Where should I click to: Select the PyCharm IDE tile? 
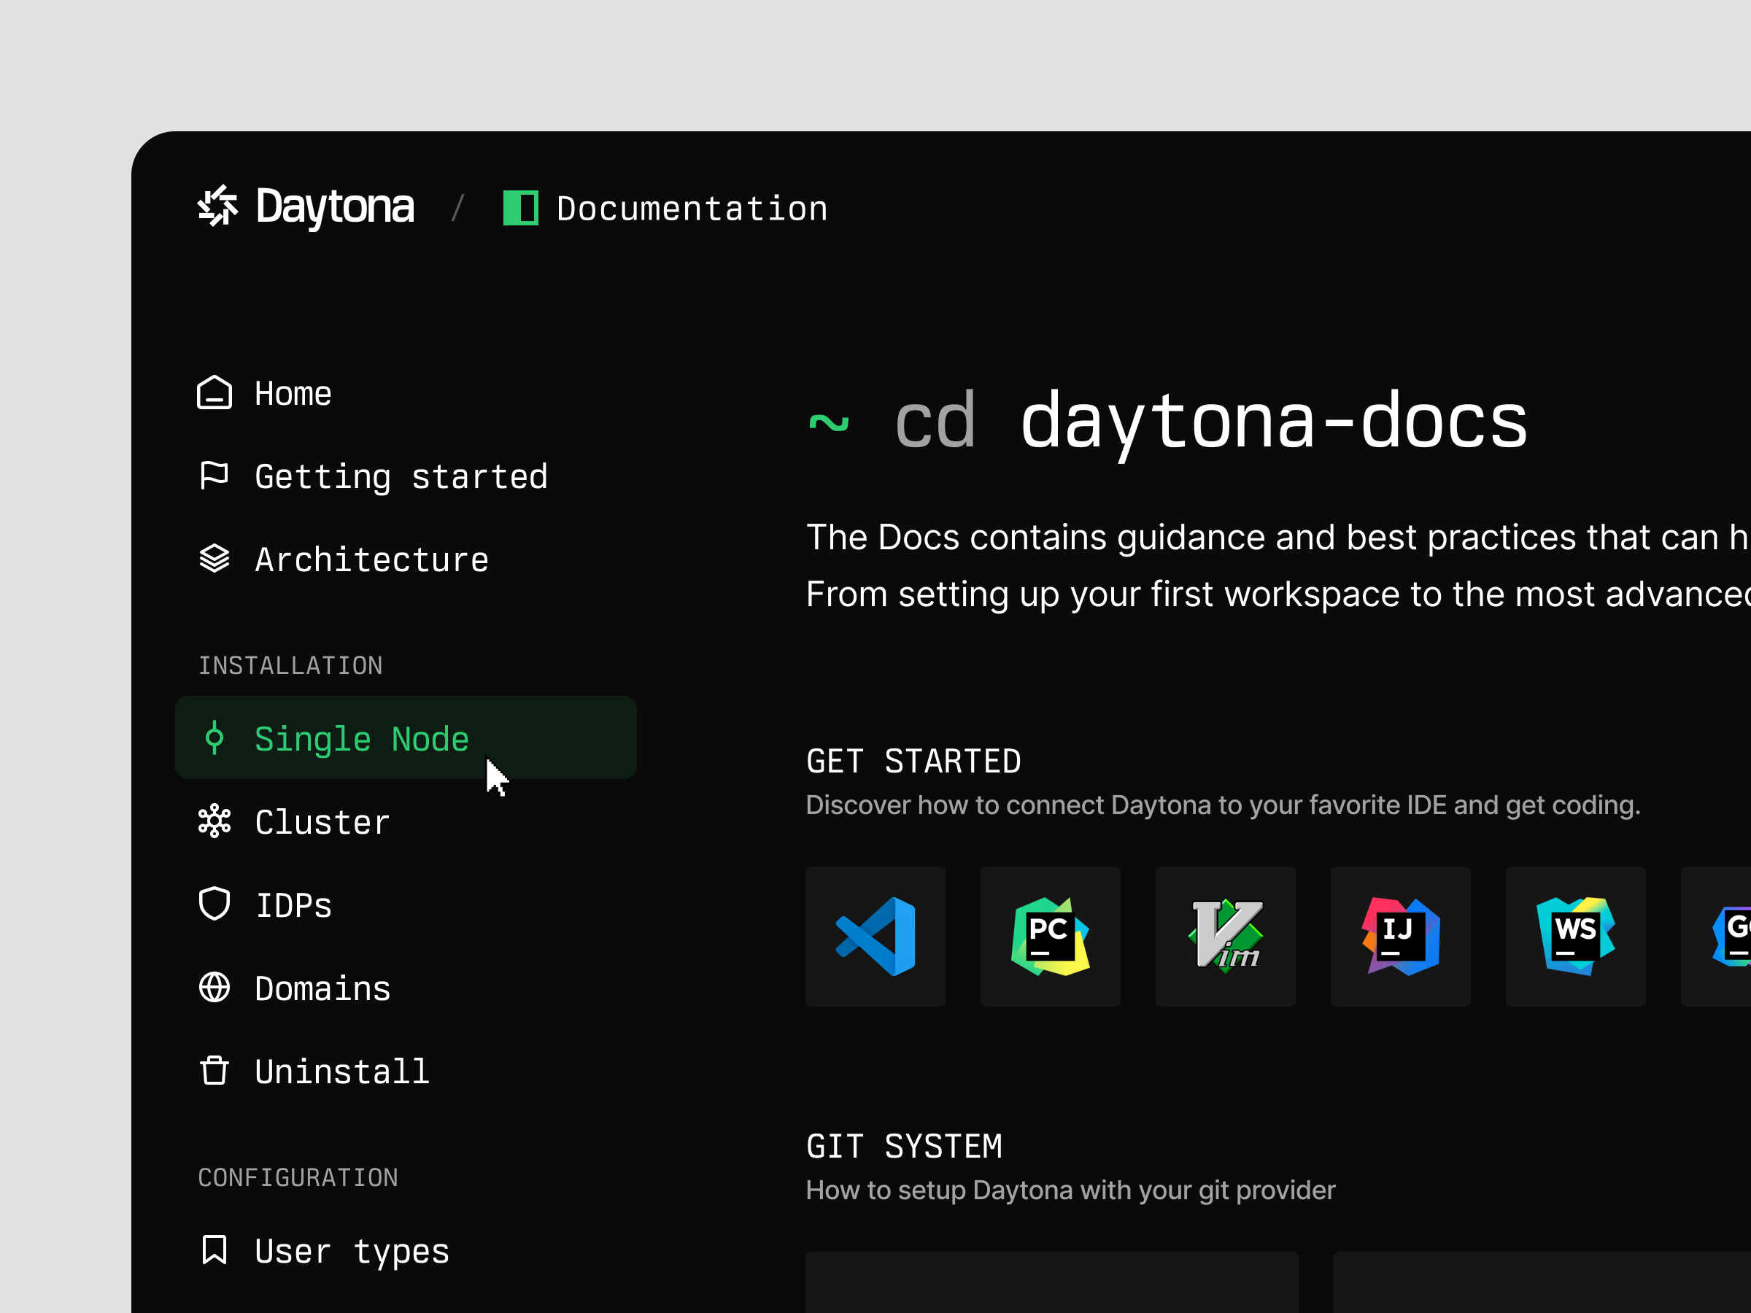[x=1051, y=937]
